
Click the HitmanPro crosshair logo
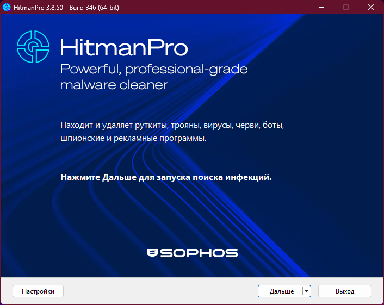pos(33,47)
